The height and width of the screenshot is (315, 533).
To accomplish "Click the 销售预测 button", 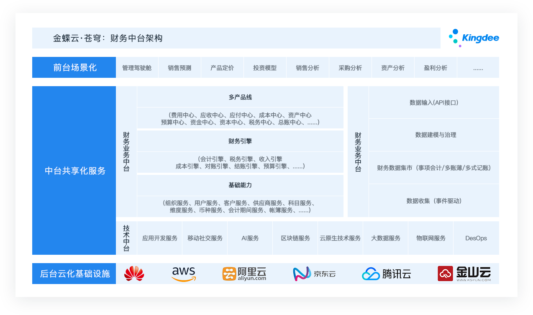I will pyautogui.click(x=179, y=67).
